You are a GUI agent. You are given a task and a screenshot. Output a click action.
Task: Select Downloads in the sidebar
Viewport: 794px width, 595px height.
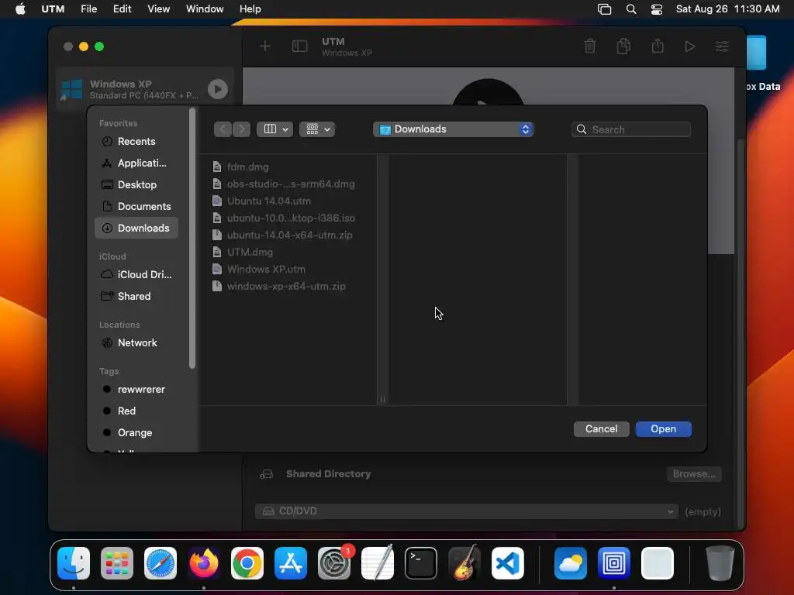136,229
